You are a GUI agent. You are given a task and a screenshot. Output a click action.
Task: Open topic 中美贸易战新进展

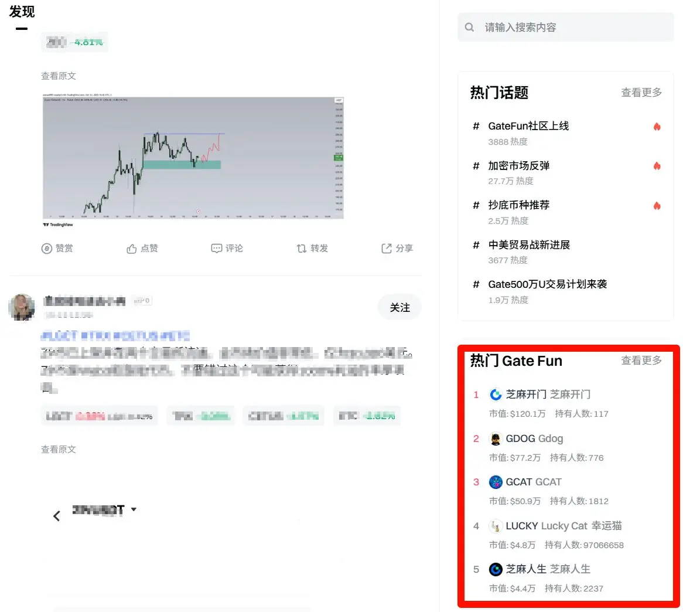coord(530,245)
